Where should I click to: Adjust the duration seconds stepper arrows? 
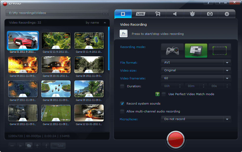coord(227,86)
